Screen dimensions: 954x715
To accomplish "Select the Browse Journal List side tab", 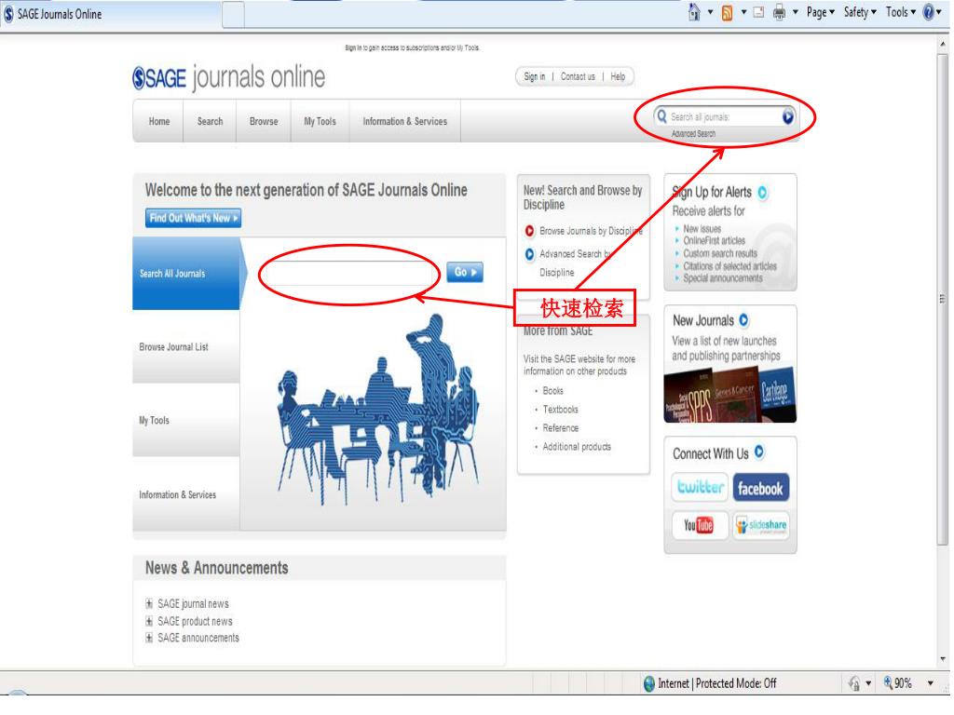I will click(186, 348).
